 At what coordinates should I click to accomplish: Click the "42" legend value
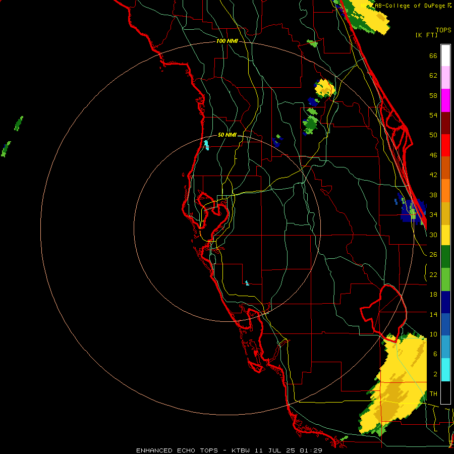tap(433, 175)
